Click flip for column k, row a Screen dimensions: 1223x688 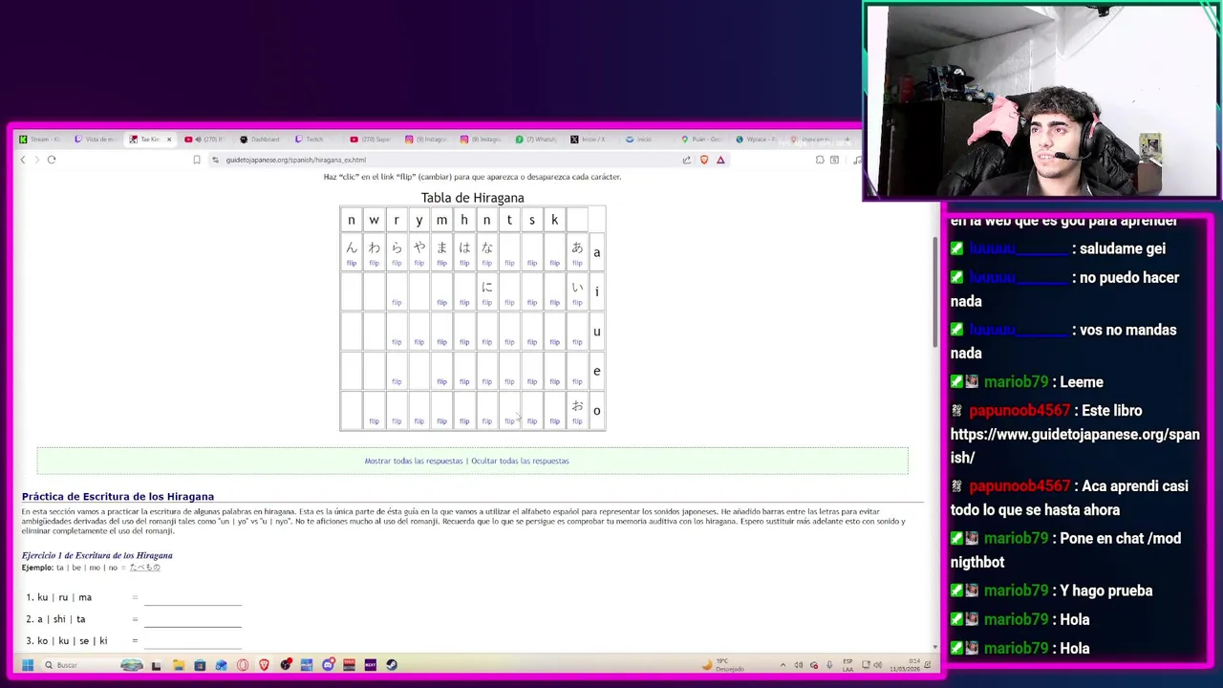[x=554, y=263]
